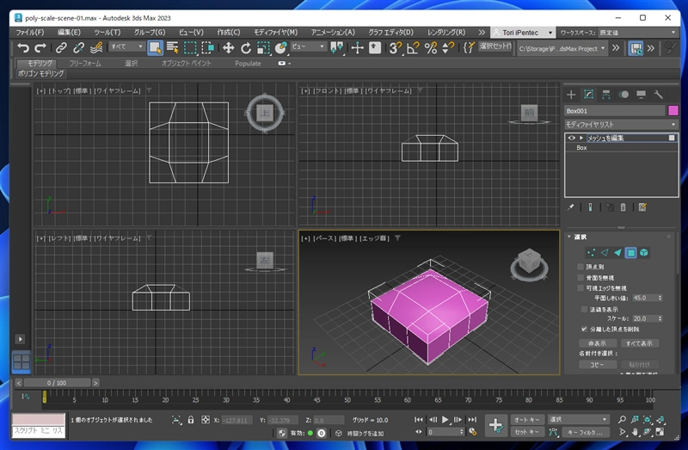
Task: Select Vertex sub-object level icon
Action: click(x=592, y=252)
